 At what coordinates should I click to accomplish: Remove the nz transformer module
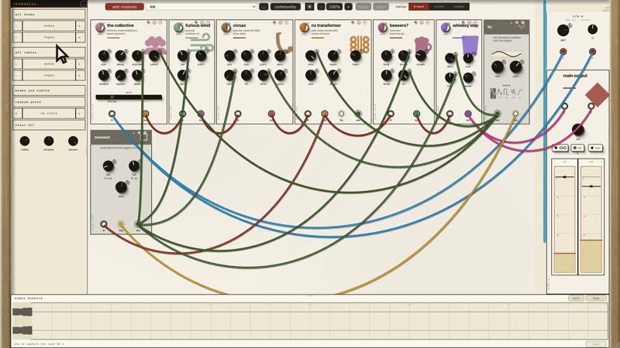click(364, 23)
